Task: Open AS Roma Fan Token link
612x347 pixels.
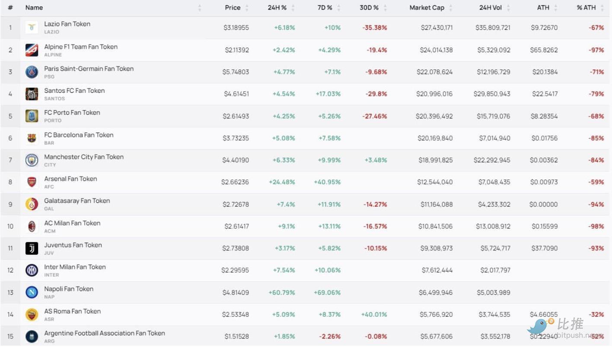Action: [x=73, y=311]
